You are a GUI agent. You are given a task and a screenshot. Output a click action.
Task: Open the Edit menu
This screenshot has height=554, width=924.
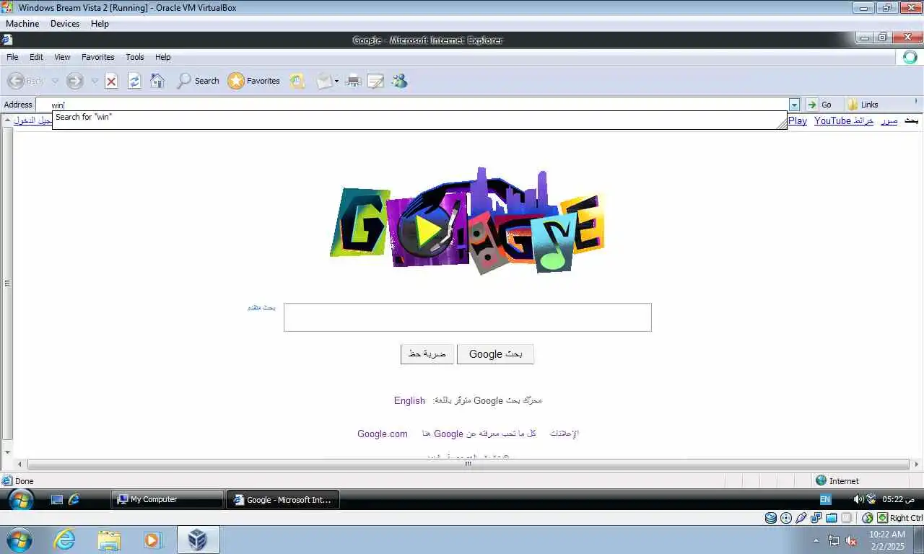36,57
